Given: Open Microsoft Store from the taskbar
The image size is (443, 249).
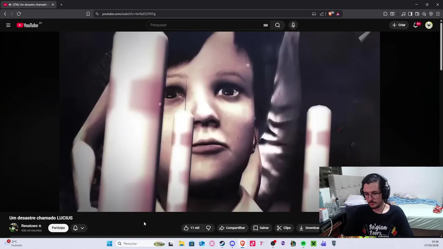Looking at the screenshot, I should coord(191,243).
